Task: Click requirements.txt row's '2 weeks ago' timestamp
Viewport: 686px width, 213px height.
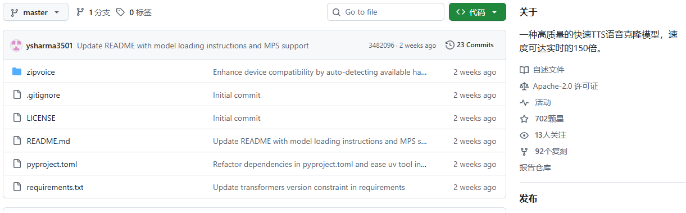Action: pos(475,187)
